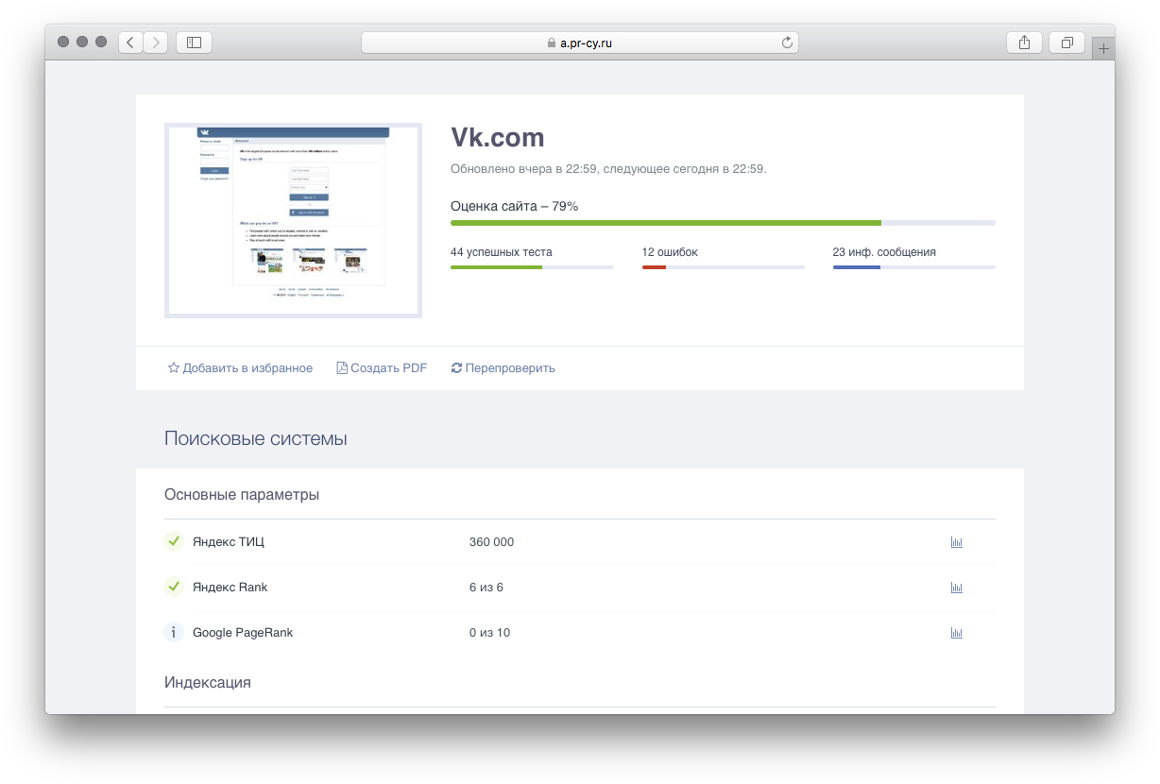1160x784 pixels.
Task: Toggle the Safari sidebar
Action: (194, 43)
